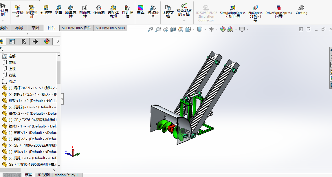Select 蜗轮31×2.5<1> component
The image size is (332, 177).
(x=29, y=94)
